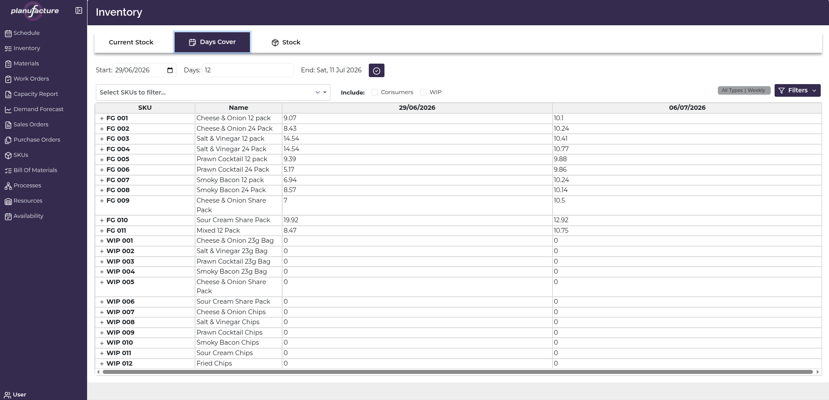The height and width of the screenshot is (400, 829).
Task: Click the SKU column header
Action: click(x=145, y=108)
